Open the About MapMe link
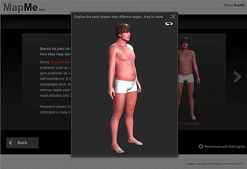The width and height of the screenshot is (247, 169). point(234,5)
